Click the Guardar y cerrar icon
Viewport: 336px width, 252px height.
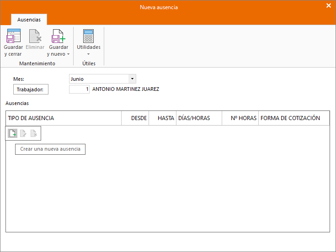coord(14,36)
